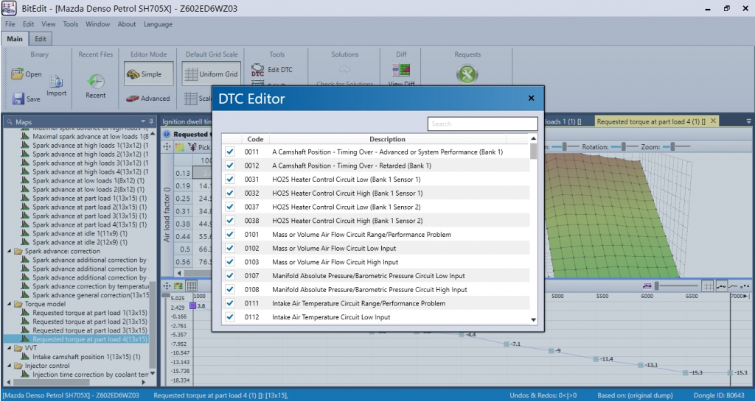
Task: Click the blue info icon beside Requested
Action: pyautogui.click(x=167, y=135)
